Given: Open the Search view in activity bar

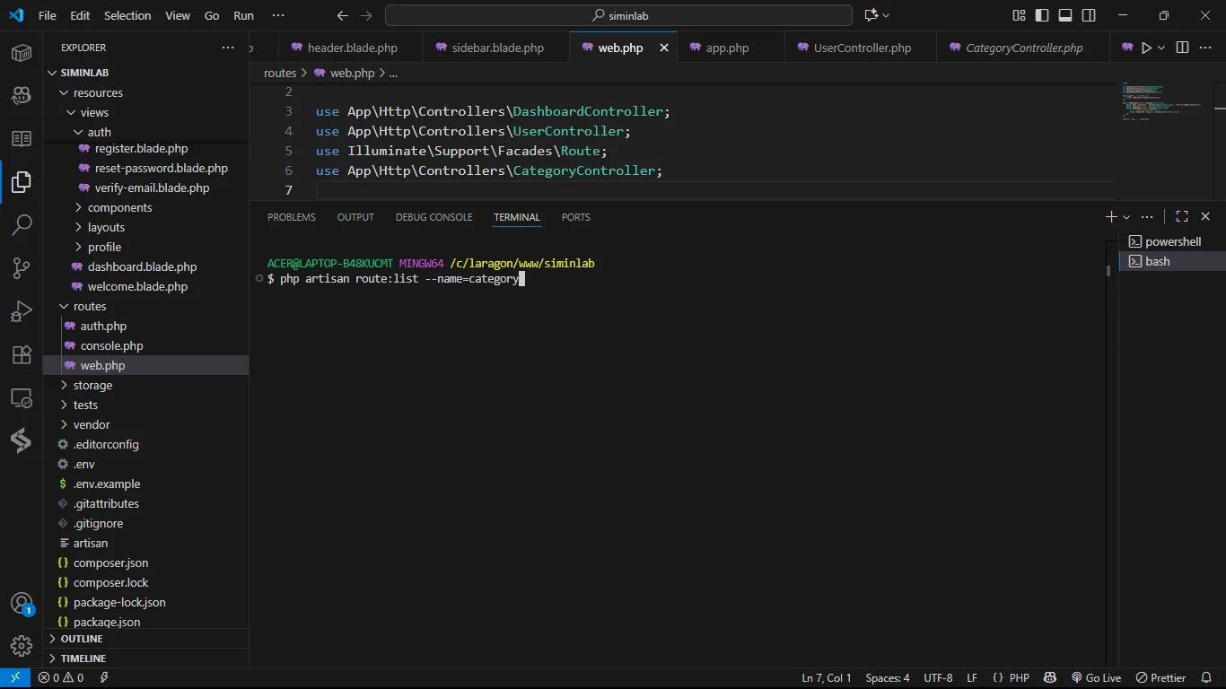Looking at the screenshot, I should coord(22,225).
